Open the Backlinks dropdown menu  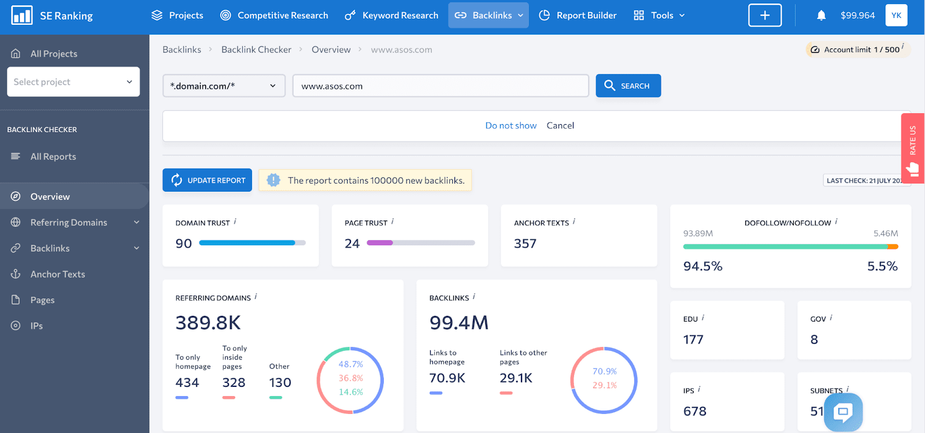pos(489,16)
